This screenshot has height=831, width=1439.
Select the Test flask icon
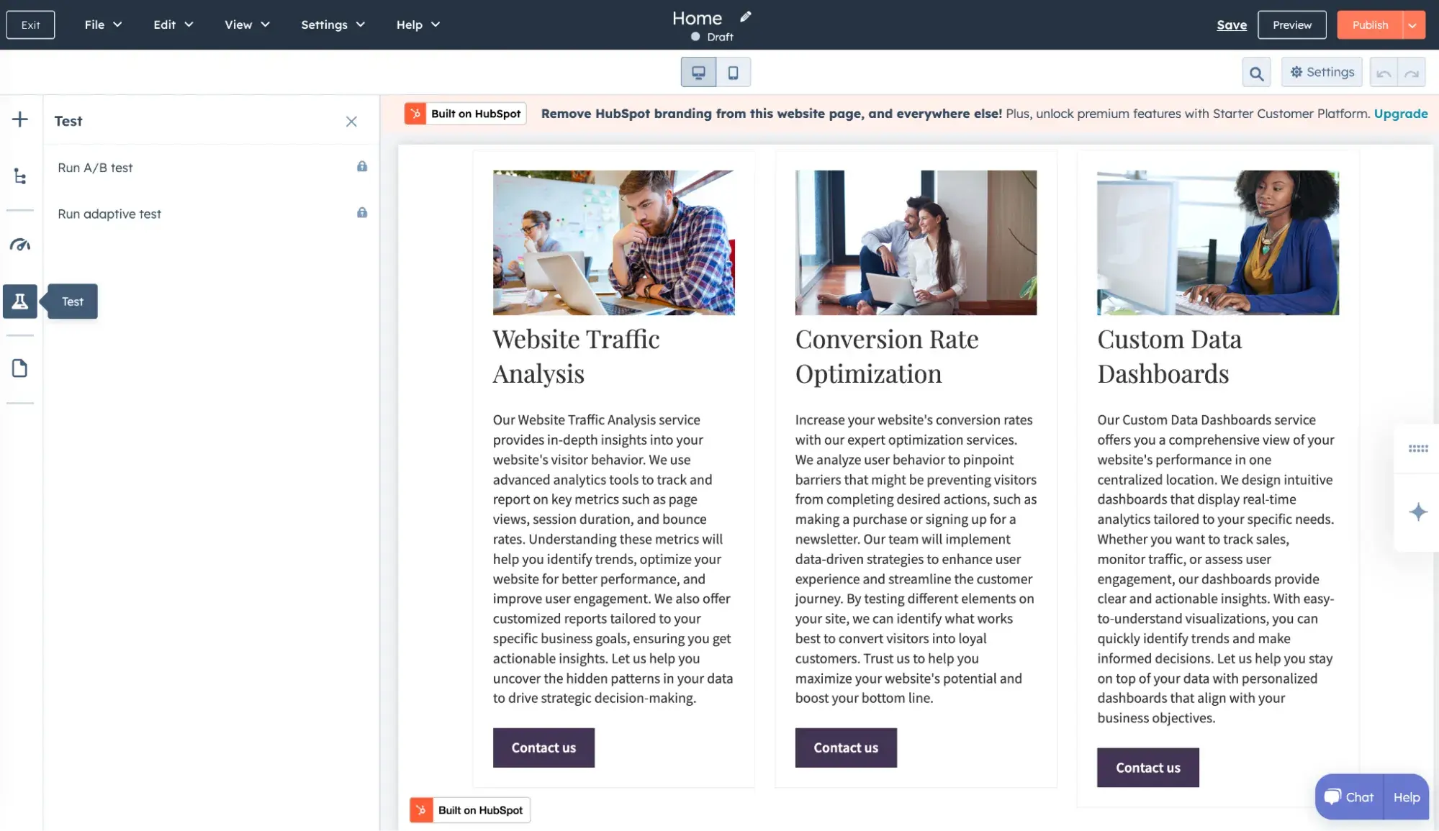[20, 301]
